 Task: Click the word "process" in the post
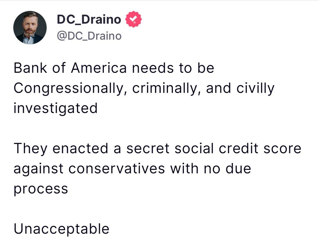pos(41,189)
